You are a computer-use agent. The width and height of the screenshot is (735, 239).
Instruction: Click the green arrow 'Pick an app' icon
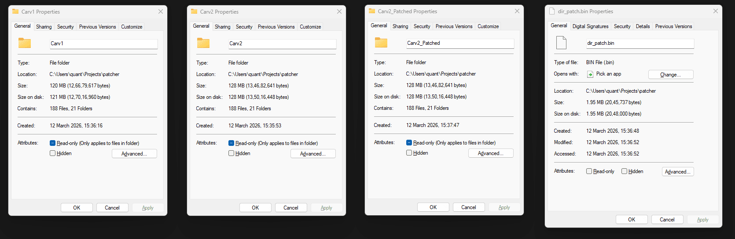[x=590, y=74]
